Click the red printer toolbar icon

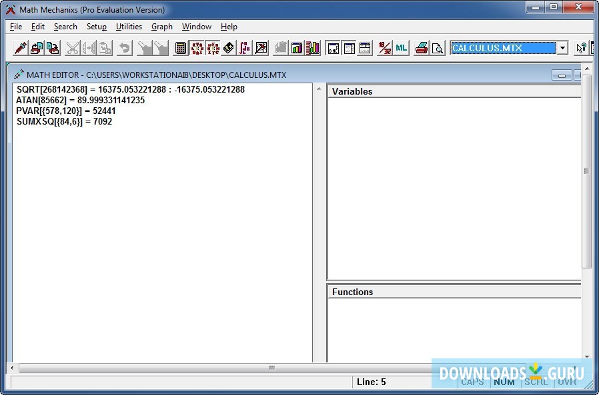tap(421, 48)
